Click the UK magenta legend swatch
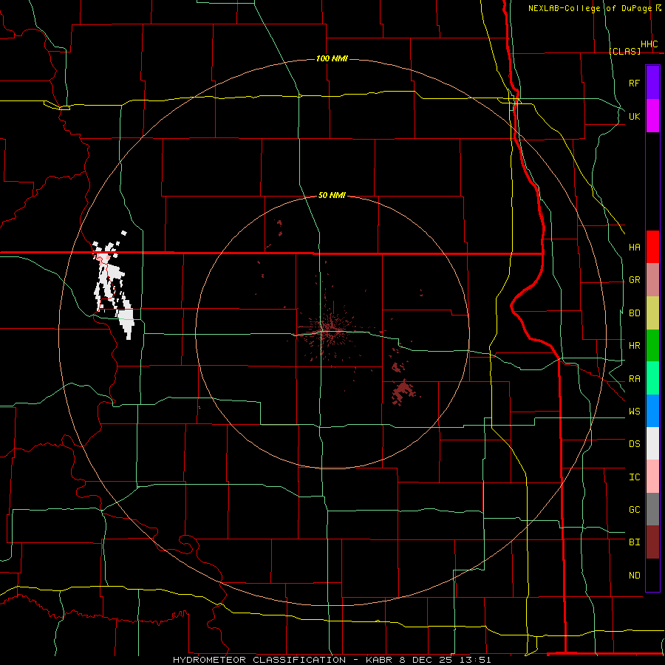665x665 pixels. click(652, 116)
